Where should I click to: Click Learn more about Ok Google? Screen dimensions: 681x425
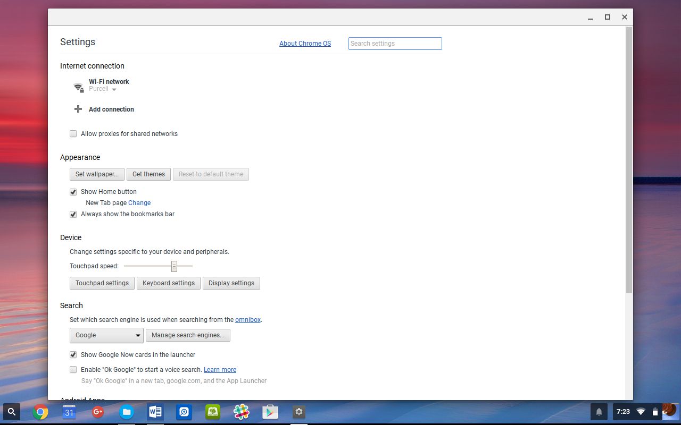[220, 370]
